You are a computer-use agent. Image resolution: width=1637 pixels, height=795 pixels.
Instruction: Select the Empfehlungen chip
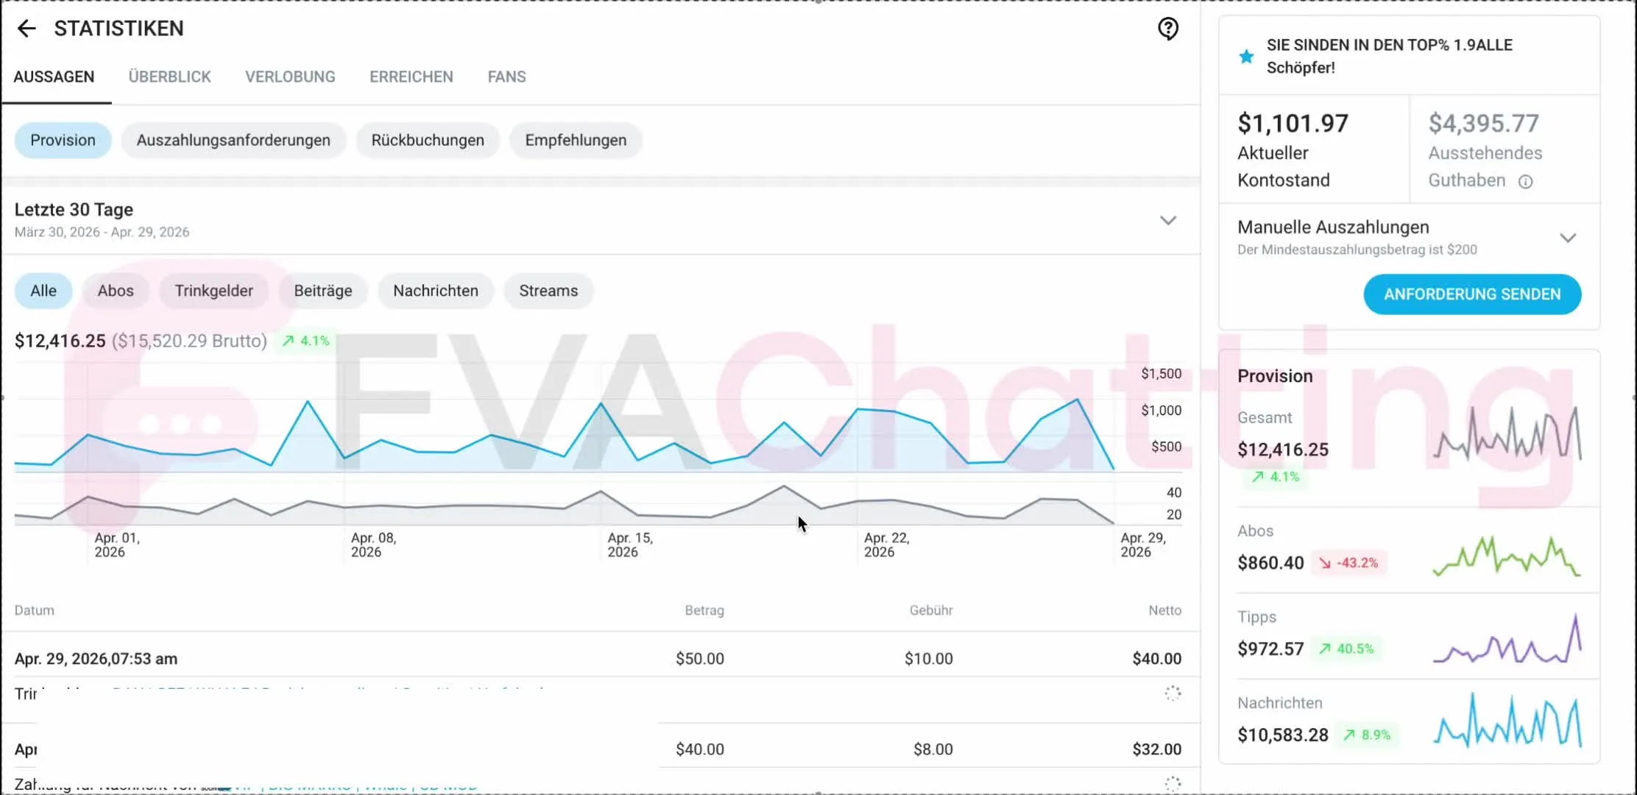576,140
